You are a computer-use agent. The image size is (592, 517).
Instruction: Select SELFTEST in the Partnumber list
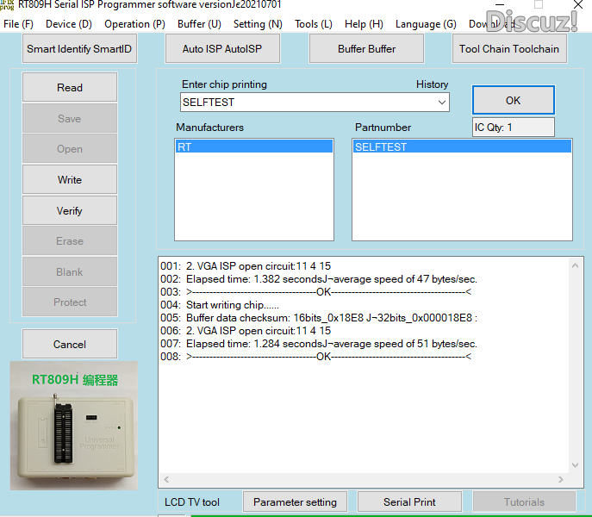461,147
